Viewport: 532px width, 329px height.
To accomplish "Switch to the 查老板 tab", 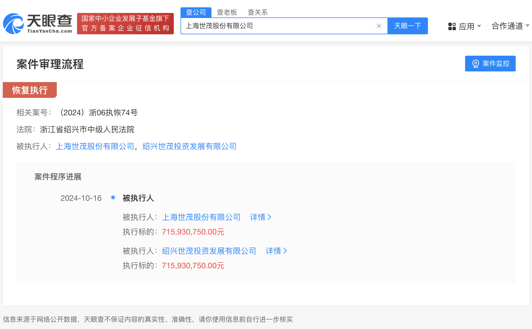I will 227,12.
